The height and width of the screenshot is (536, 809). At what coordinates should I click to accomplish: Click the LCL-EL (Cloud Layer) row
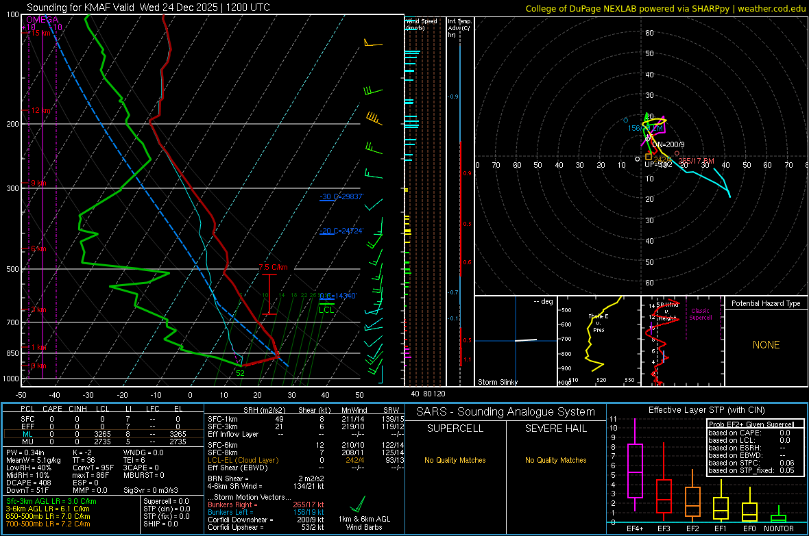(x=305, y=460)
